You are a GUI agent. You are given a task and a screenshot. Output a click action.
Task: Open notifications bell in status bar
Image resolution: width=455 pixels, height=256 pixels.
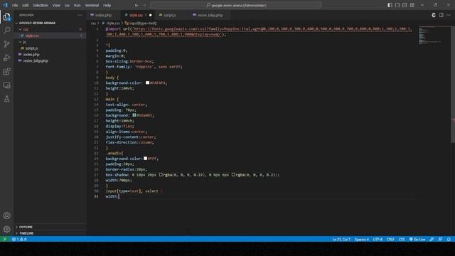click(x=449, y=239)
